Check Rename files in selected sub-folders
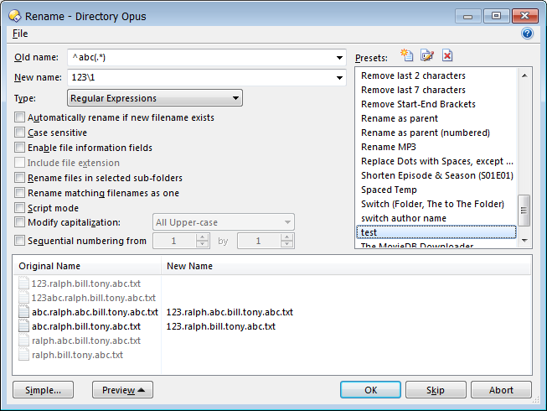Screen dimensions: 547x411 pos(19,177)
